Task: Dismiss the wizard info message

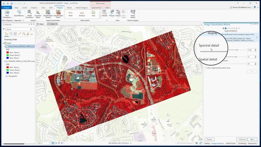Action: [257, 37]
